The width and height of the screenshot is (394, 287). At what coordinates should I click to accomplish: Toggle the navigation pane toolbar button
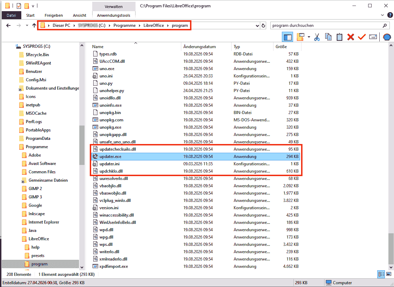[287, 37]
